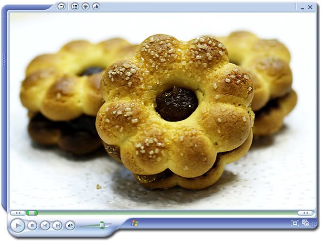Click the volume slider handle
This screenshot has width=321, height=241.
pos(102,225)
